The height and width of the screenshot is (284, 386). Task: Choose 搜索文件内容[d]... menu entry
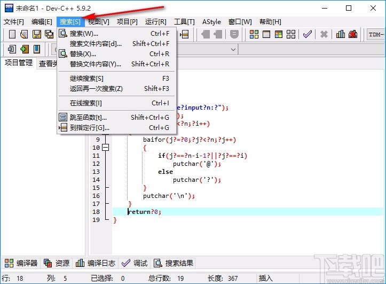point(117,44)
